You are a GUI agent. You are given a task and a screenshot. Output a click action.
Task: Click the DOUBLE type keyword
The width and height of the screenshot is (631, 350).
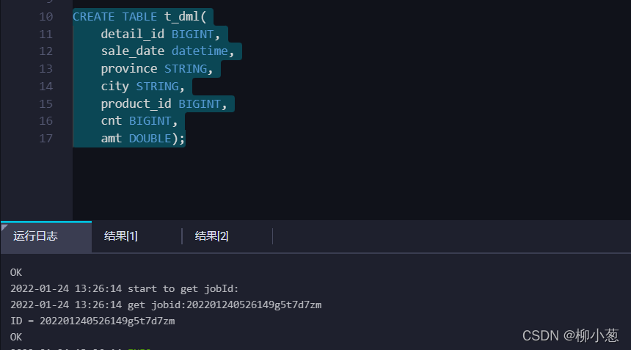click(150, 139)
